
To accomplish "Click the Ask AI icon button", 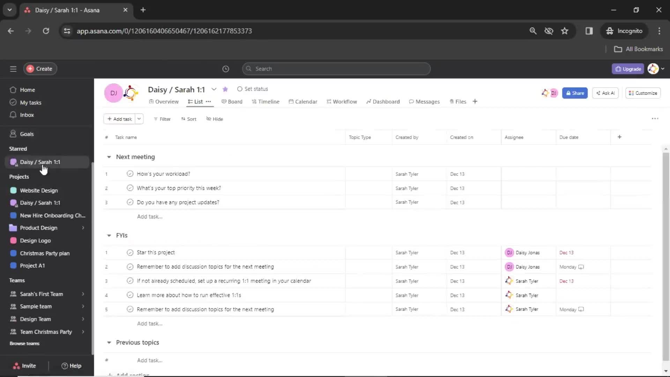I will click(605, 93).
